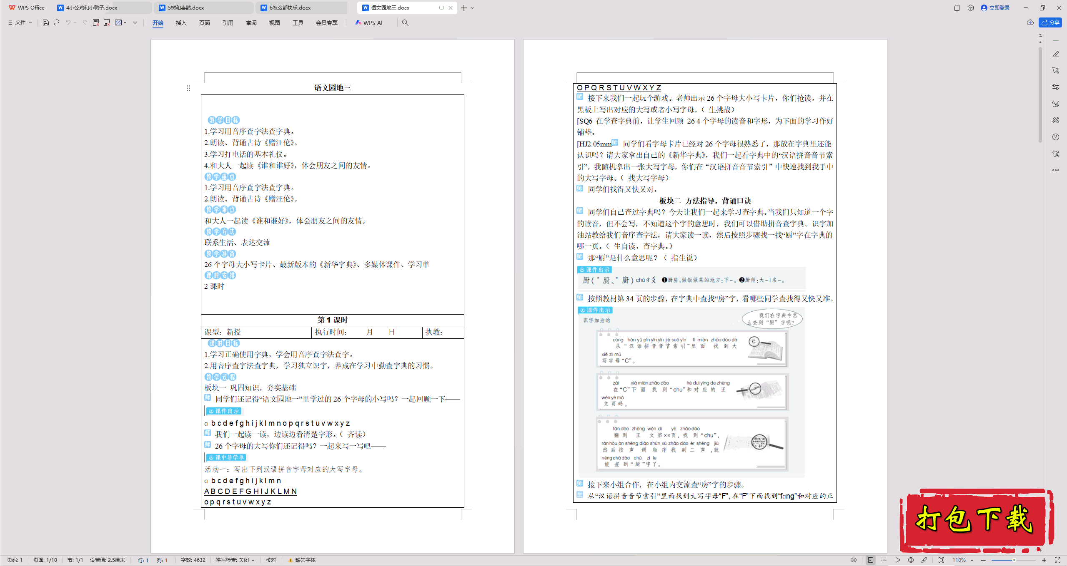
Task: Select the 页面 ribbon tab
Action: 204,23
